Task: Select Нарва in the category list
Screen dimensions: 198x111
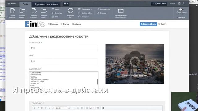Action: click(33, 76)
